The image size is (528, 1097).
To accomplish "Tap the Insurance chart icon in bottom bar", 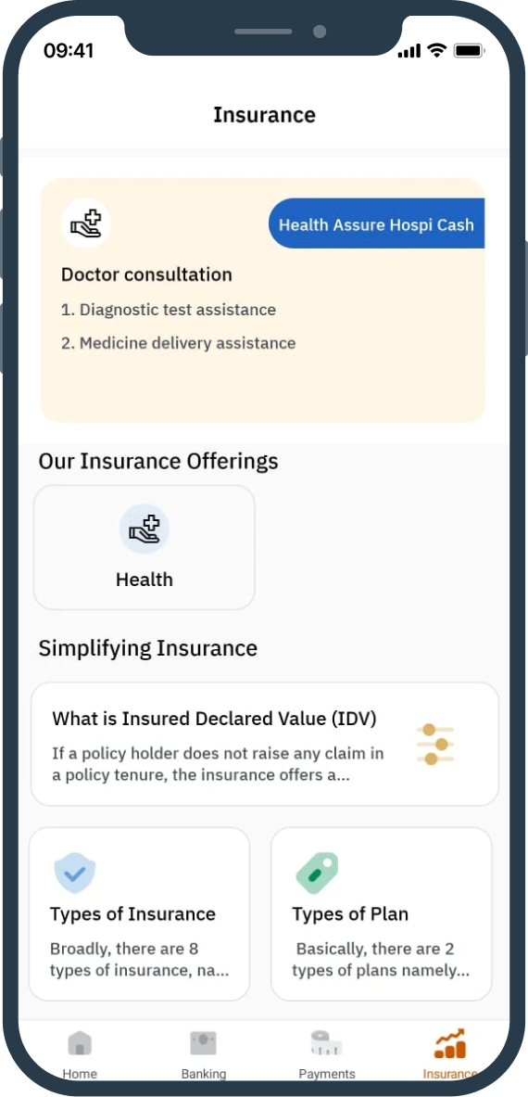I will pos(450,1043).
